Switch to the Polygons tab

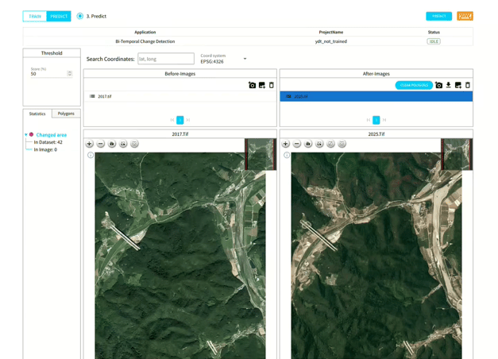point(66,114)
